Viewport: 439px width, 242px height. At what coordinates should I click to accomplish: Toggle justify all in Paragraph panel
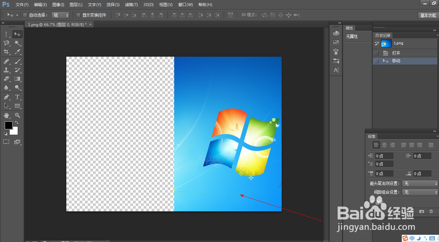pyautogui.click(x=431, y=145)
